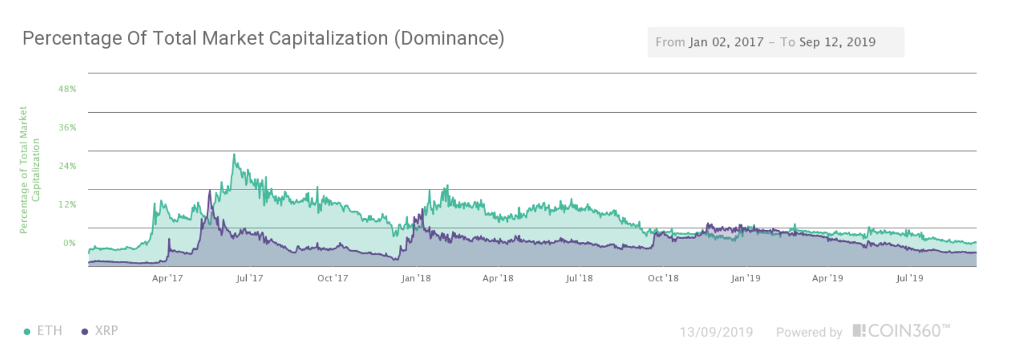Click the 12% y-axis label

tap(67, 204)
